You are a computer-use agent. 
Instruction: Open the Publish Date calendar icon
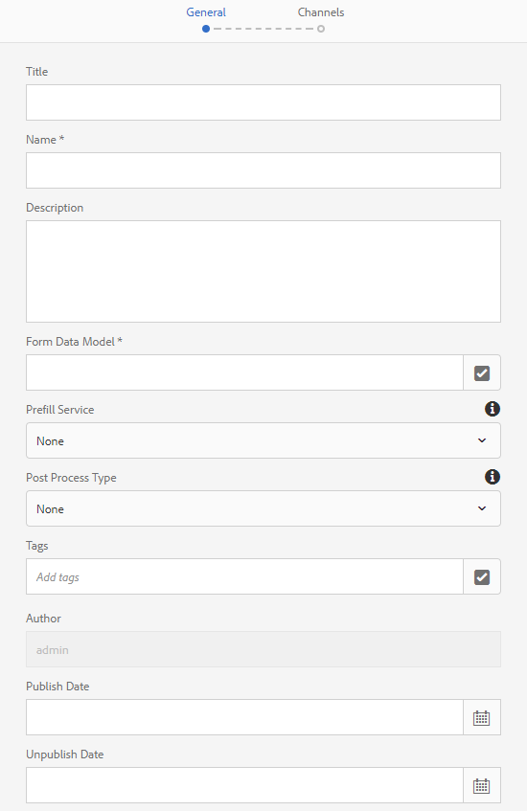(482, 717)
